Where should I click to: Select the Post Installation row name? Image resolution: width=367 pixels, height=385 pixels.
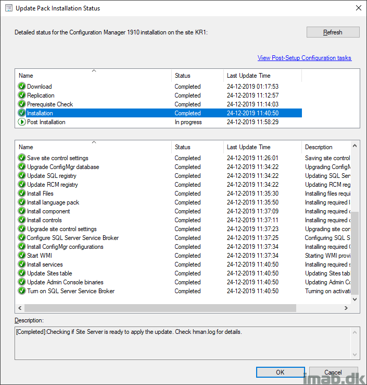[x=46, y=122]
